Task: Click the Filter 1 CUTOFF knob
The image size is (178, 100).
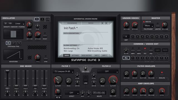Action: click(x=58, y=80)
